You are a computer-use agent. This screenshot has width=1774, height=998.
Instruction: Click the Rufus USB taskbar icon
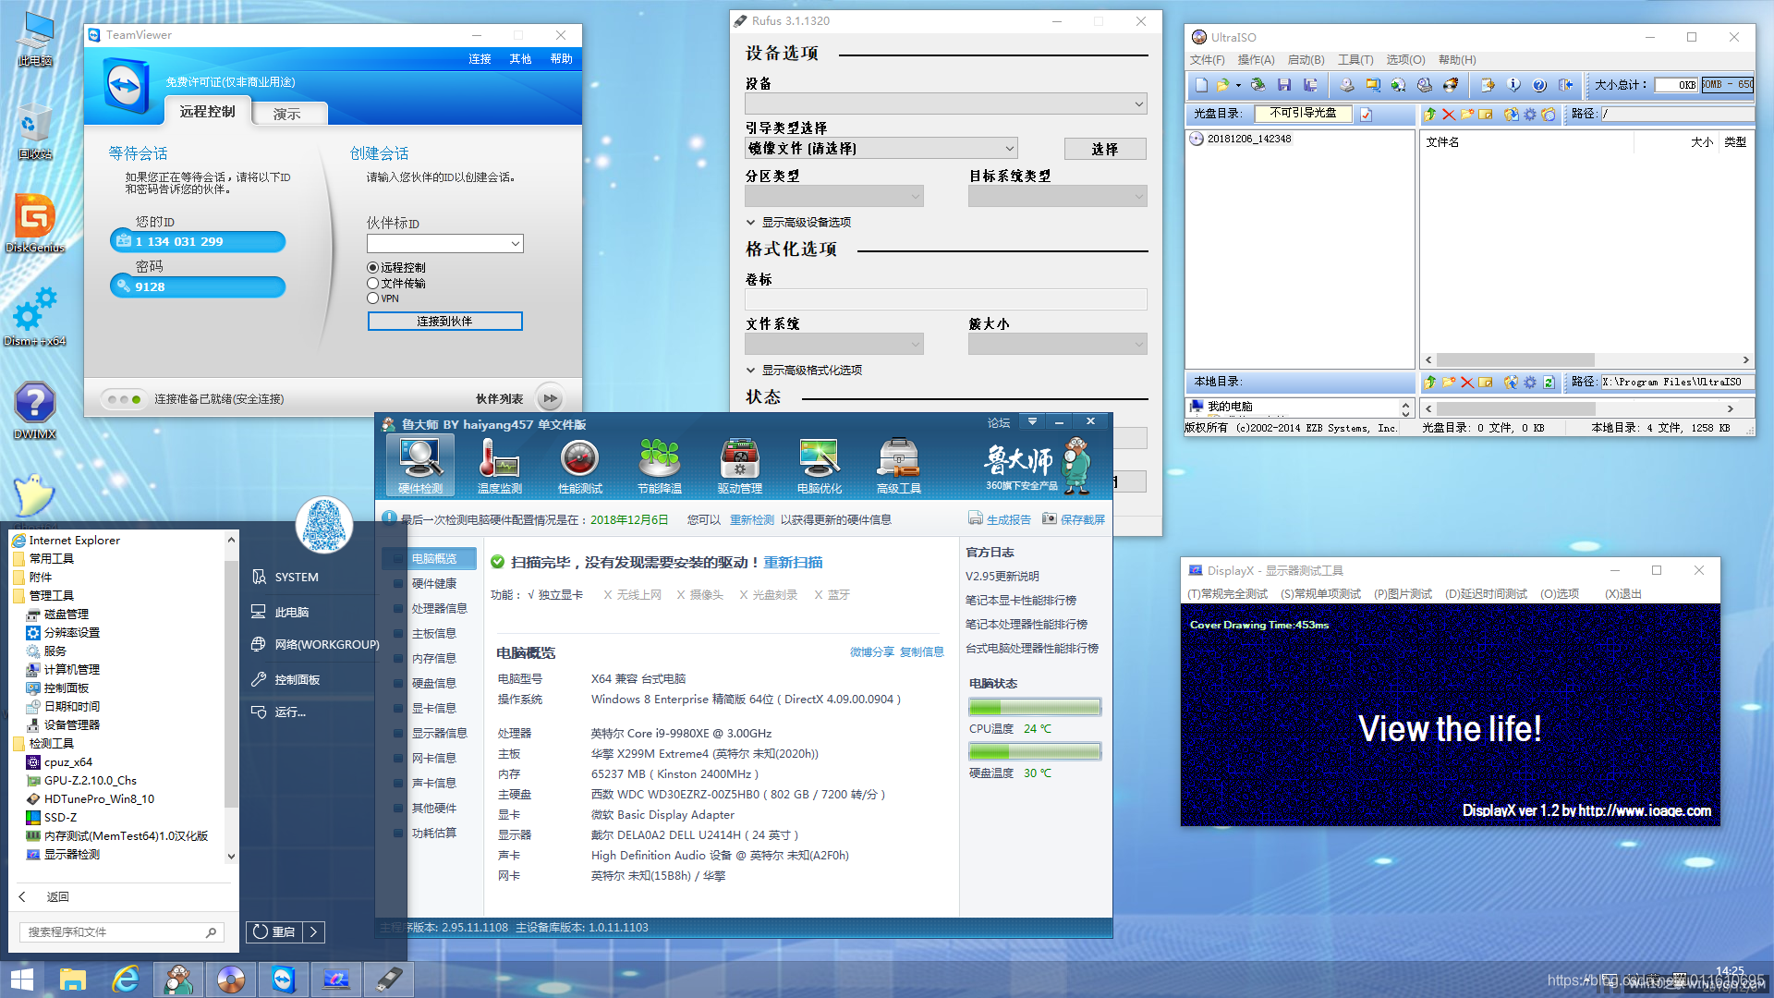(x=388, y=980)
